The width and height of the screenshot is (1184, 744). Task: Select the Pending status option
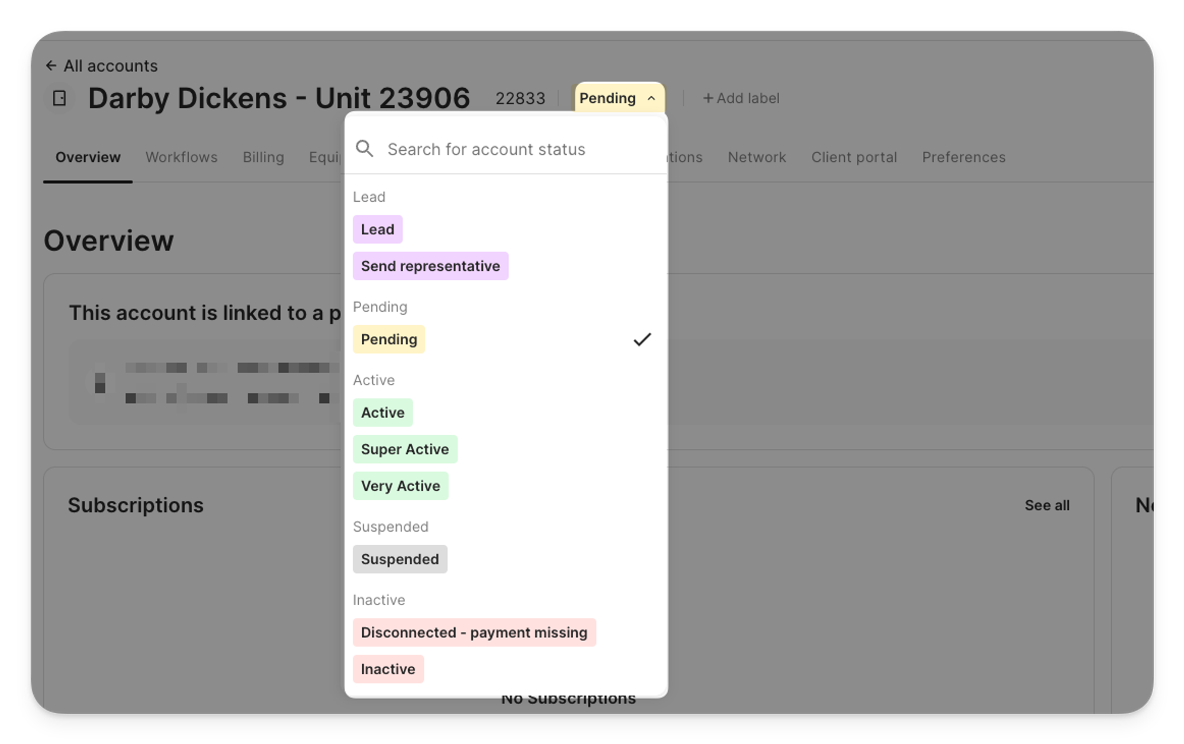click(x=389, y=339)
